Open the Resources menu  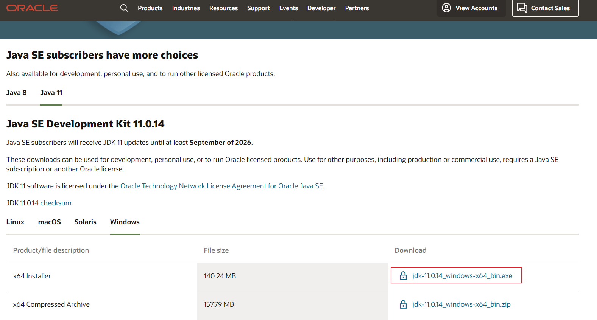[x=223, y=8]
